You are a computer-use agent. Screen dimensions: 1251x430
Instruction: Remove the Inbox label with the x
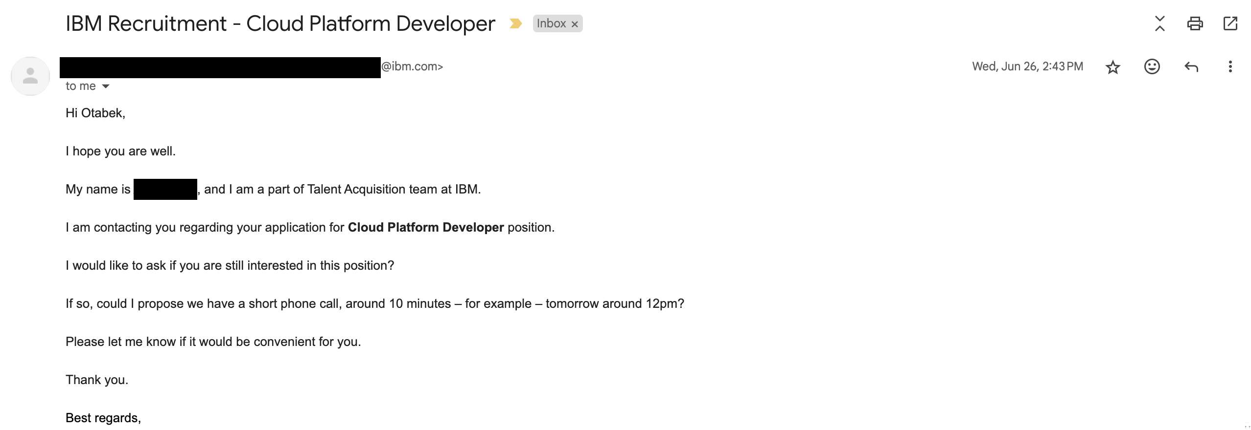pyautogui.click(x=575, y=24)
